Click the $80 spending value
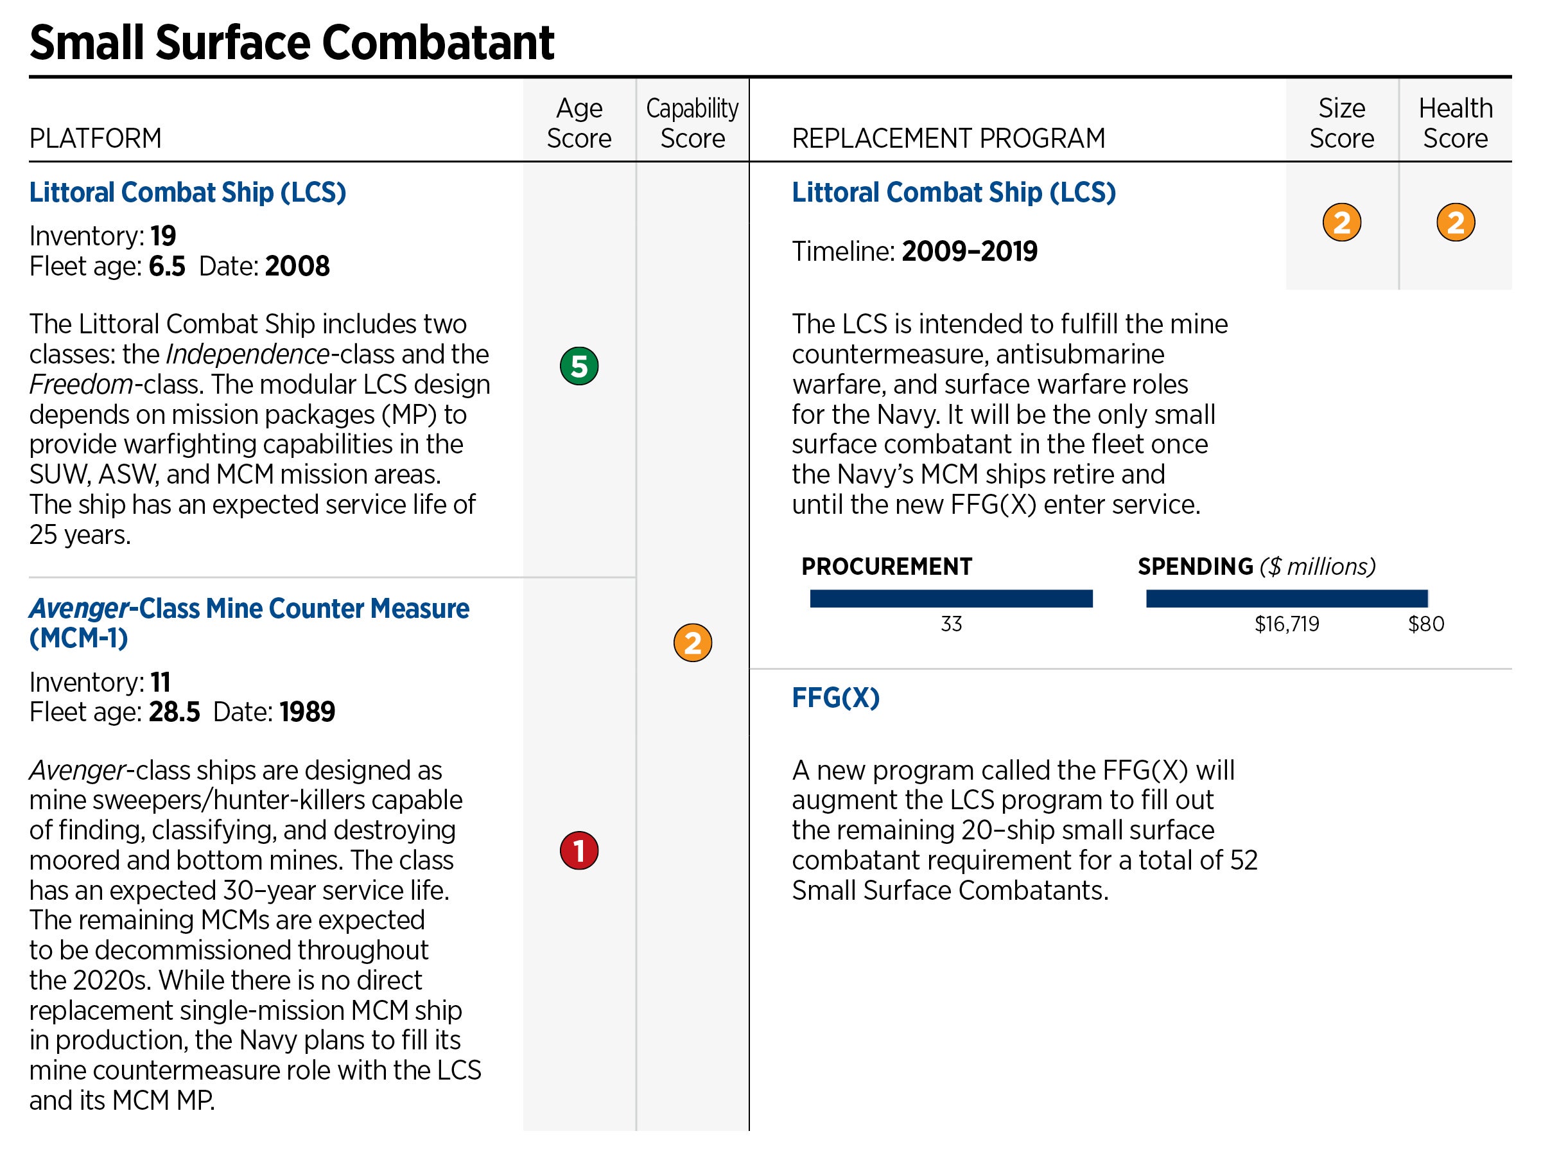Screen dimensions: 1541x1156 (x=1426, y=624)
